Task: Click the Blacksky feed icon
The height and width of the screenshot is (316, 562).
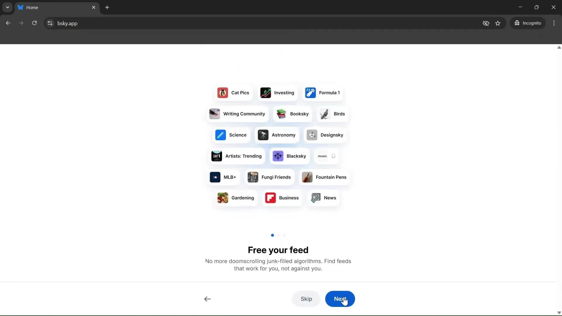Action: click(278, 156)
